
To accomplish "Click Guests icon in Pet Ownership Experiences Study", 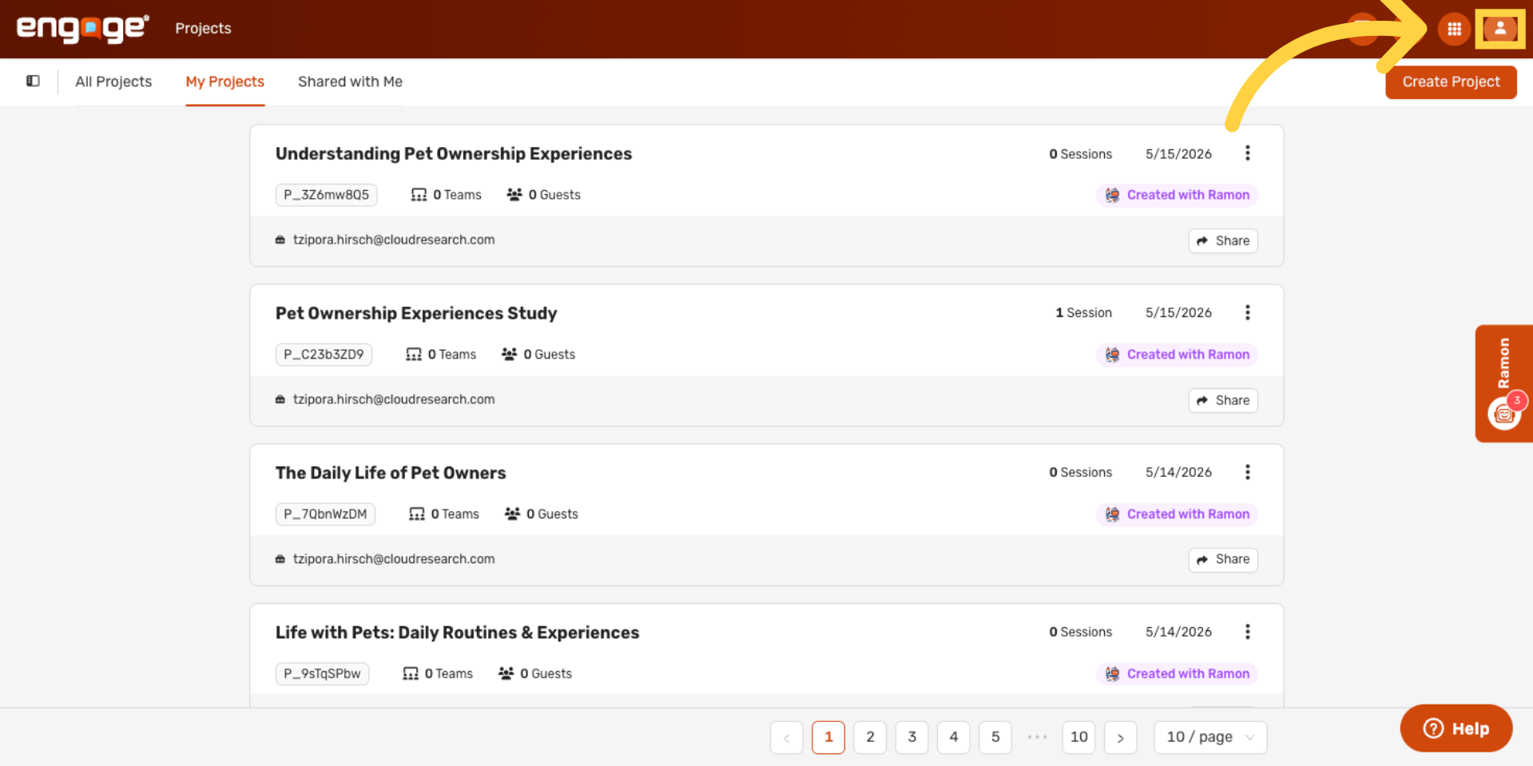I will (x=510, y=355).
